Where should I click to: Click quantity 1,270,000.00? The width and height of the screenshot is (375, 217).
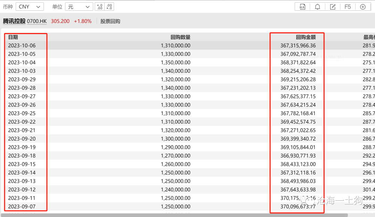pos(176,156)
